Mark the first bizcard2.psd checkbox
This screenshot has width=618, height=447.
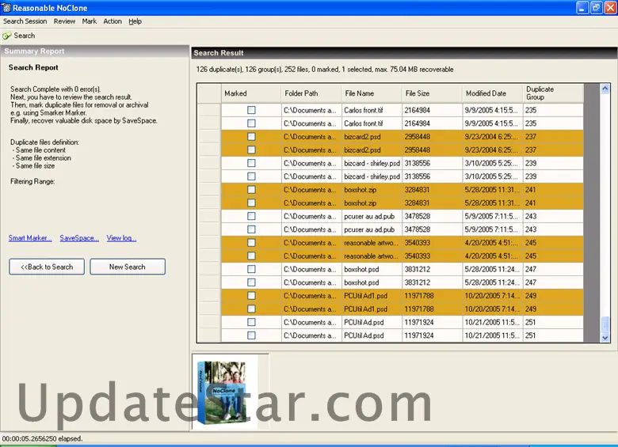251,137
